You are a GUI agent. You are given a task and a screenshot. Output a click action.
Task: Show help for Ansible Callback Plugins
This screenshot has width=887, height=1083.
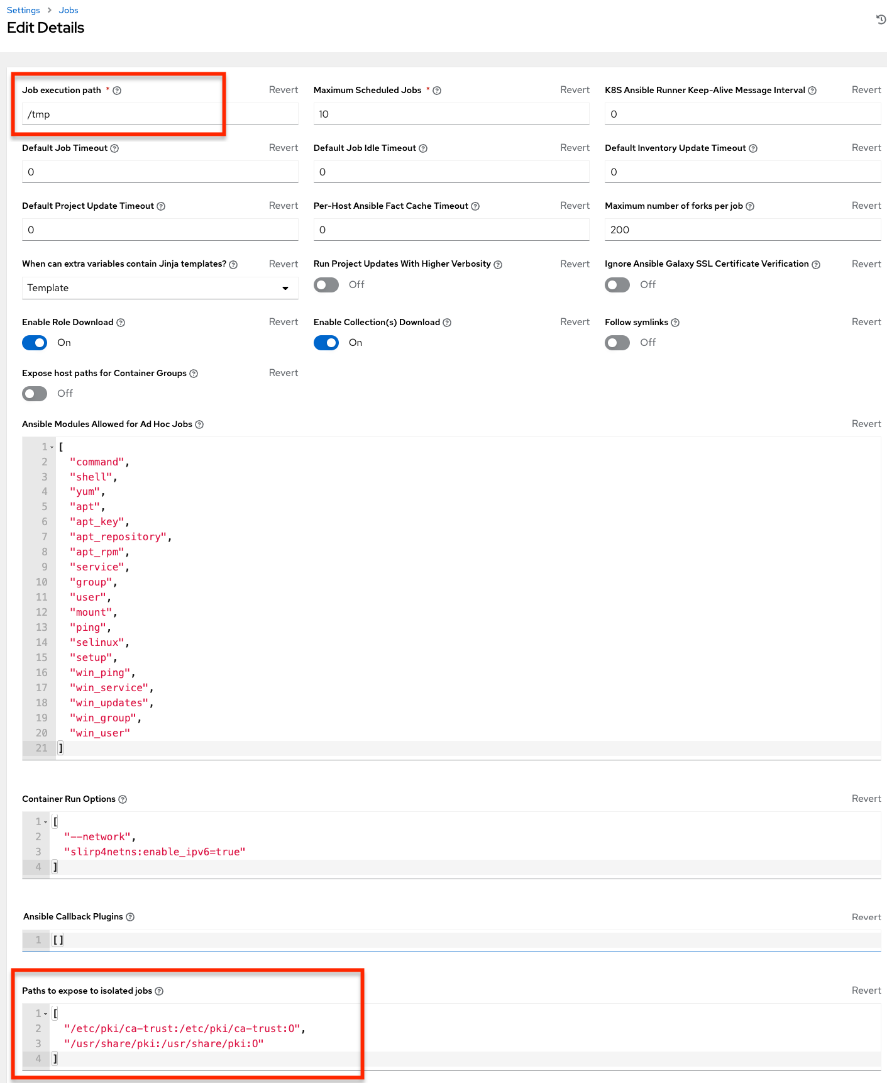click(130, 917)
